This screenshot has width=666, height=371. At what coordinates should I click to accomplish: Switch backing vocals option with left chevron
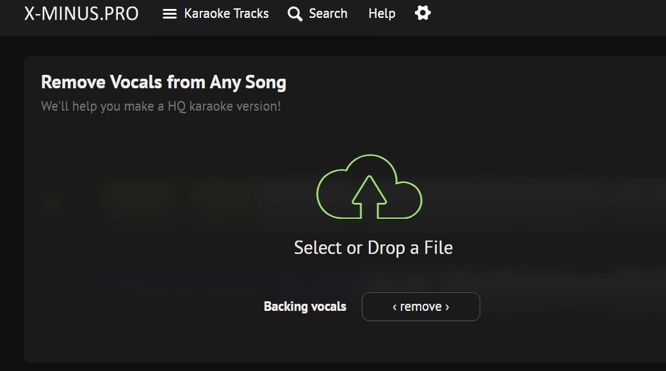(x=394, y=307)
